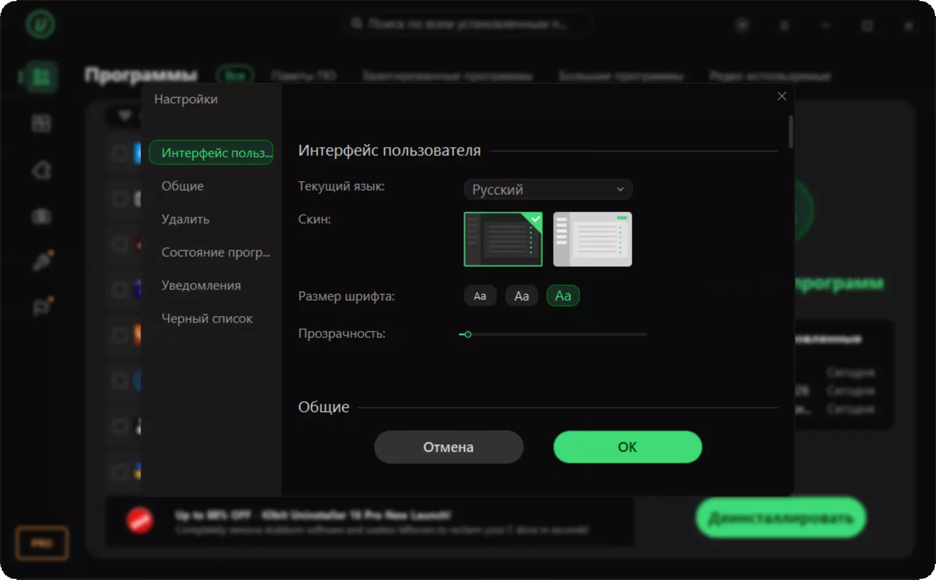Switch to Уведомления settings section
936x580 pixels.
coord(201,285)
